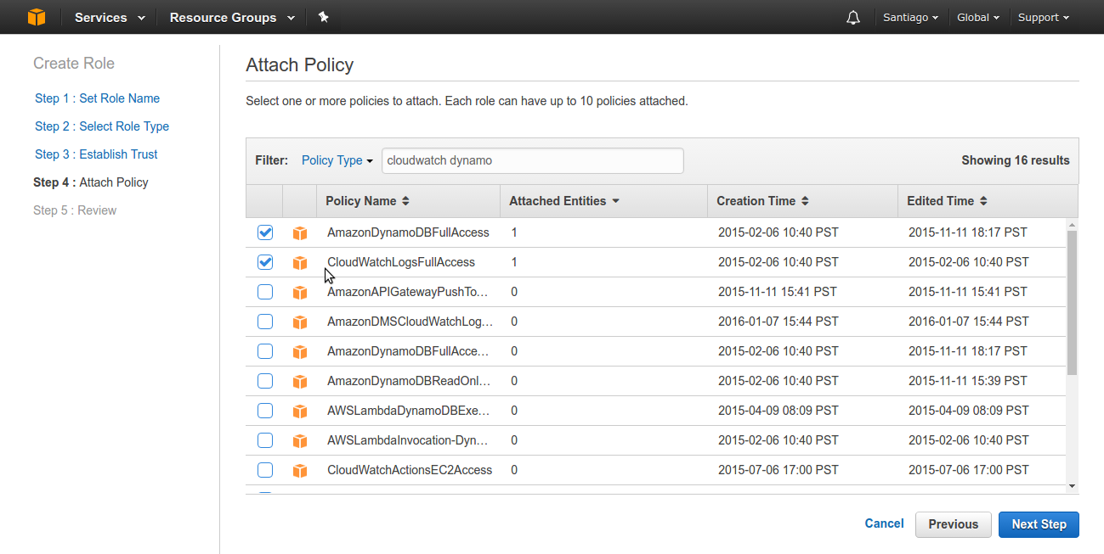The image size is (1104, 554).
Task: Click scrollbar down arrow of policy list
Action: point(1072,486)
